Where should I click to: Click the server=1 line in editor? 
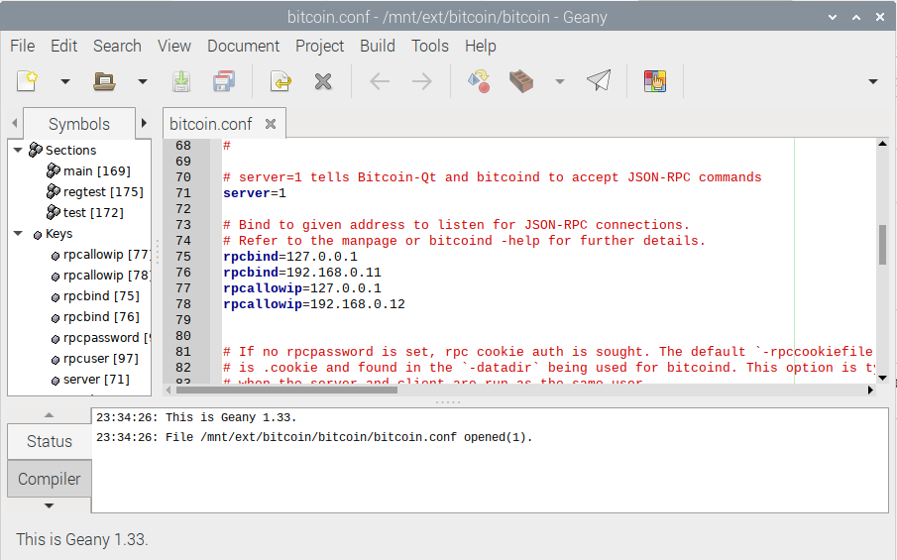click(x=255, y=193)
